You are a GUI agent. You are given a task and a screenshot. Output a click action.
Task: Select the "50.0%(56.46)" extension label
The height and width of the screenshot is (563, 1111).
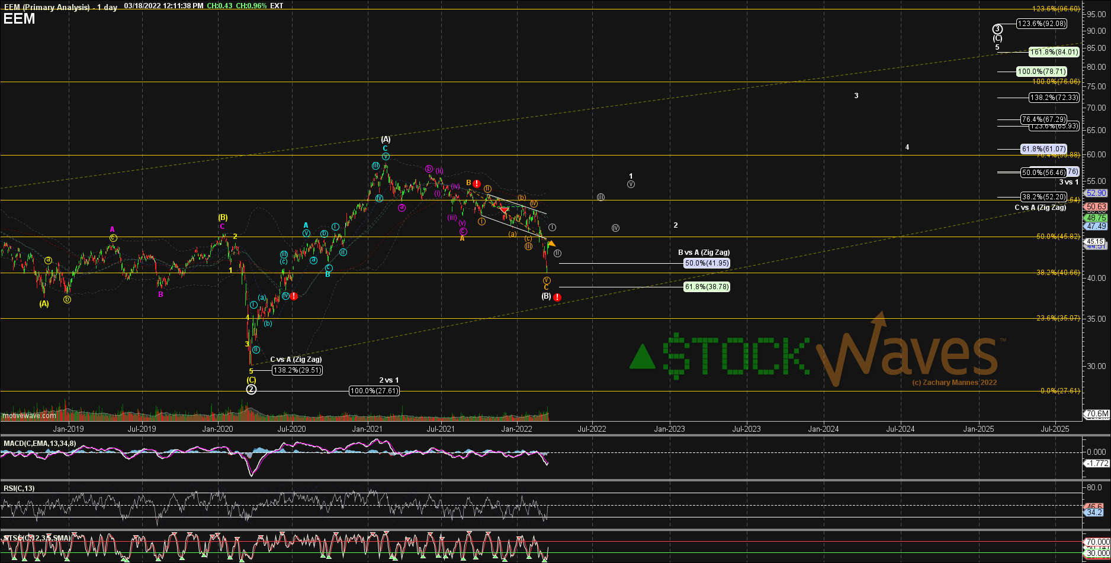click(1043, 173)
